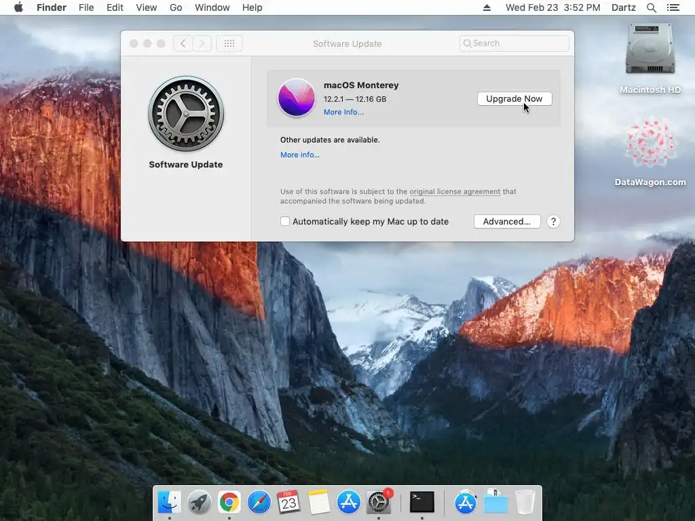Go back with the toolbar arrow

click(183, 43)
